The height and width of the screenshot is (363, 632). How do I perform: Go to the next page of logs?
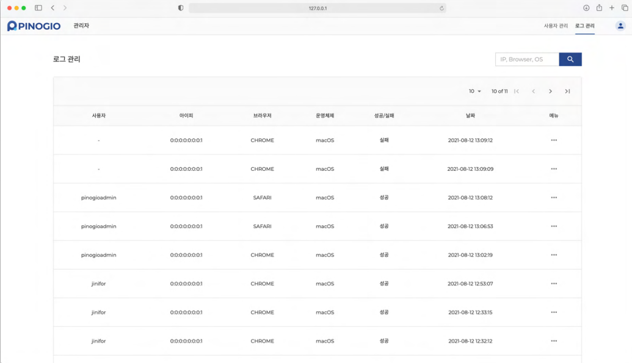click(x=550, y=92)
